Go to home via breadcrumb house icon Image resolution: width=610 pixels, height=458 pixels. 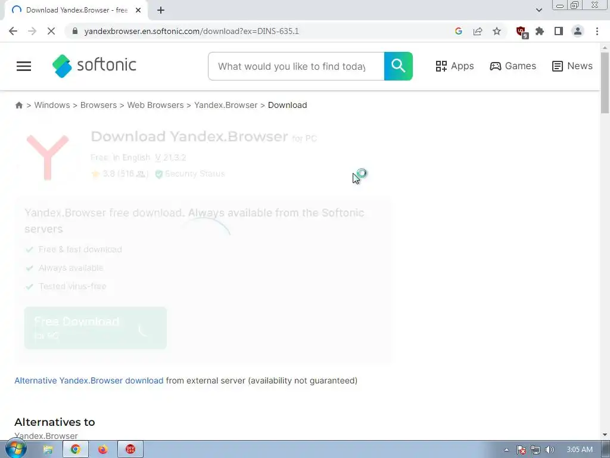18,105
